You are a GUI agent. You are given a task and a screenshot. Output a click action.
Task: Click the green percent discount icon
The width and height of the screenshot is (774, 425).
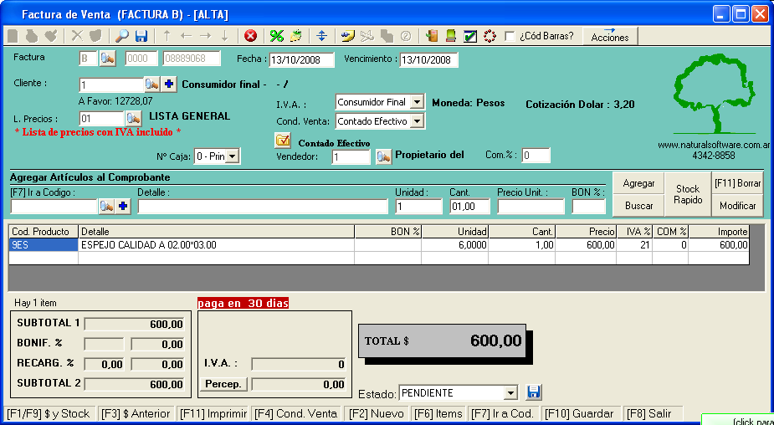pos(276,36)
